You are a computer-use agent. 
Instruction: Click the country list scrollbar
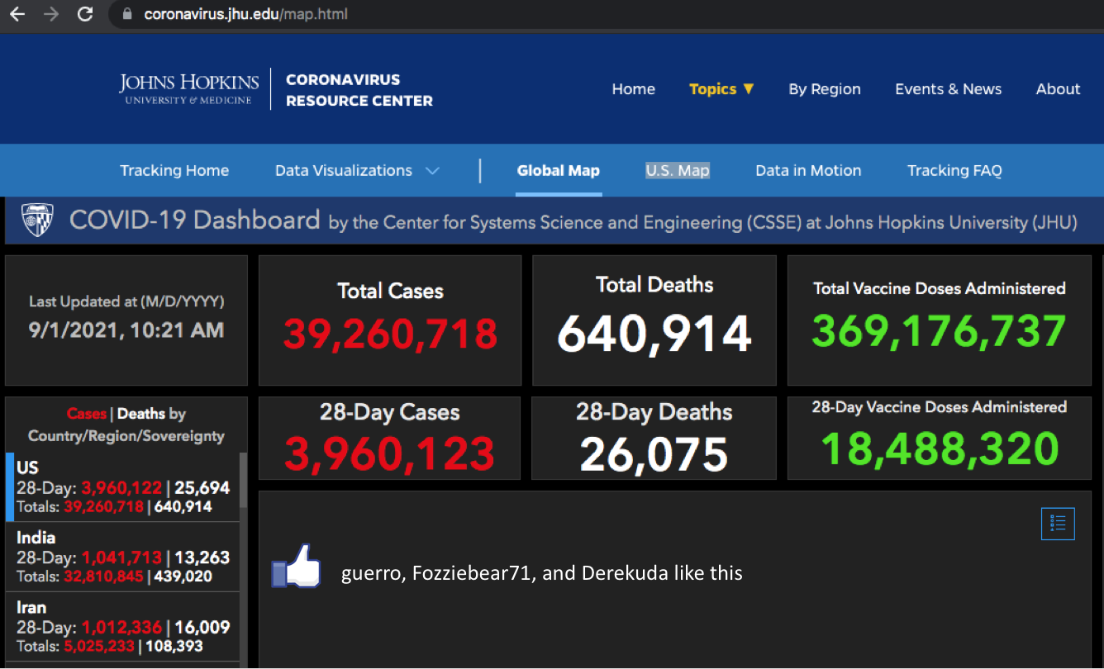tap(243, 479)
